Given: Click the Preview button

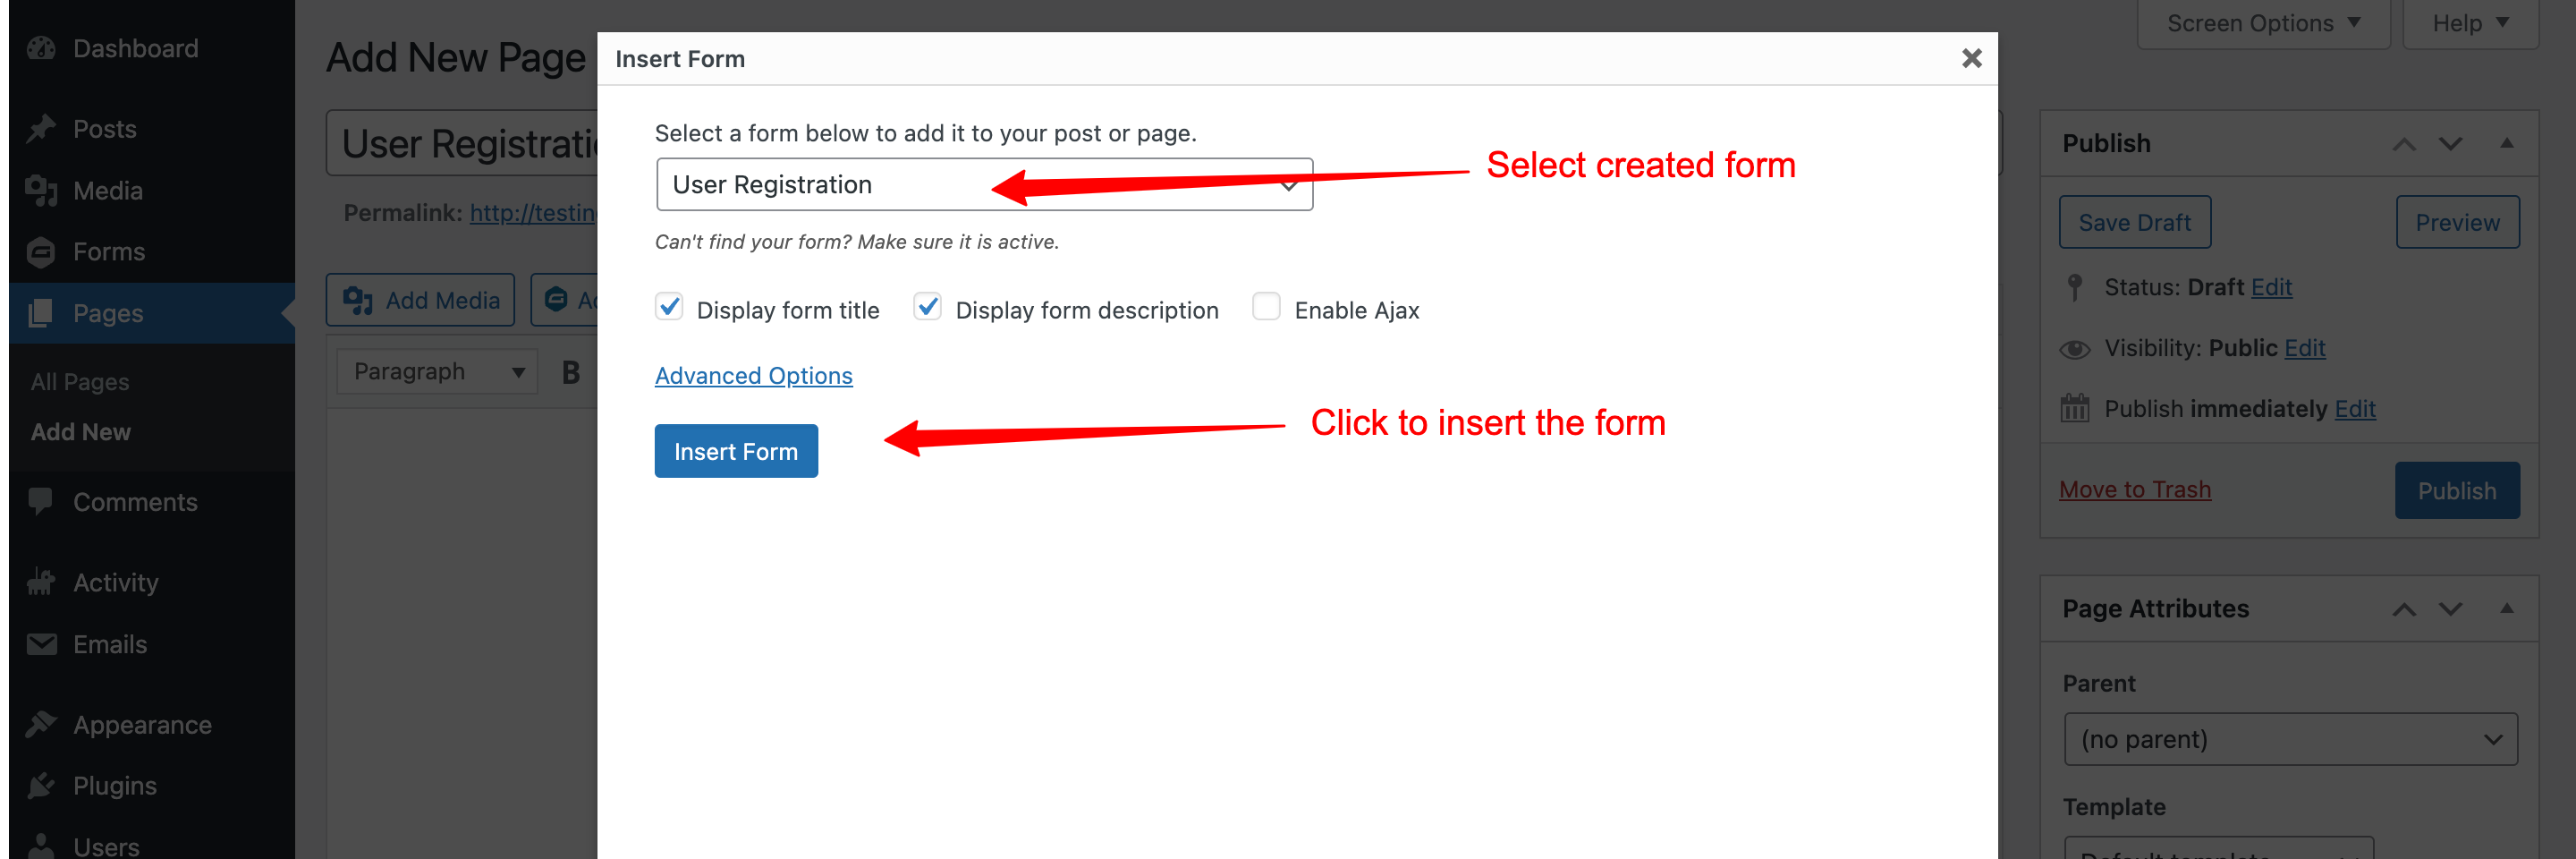Looking at the screenshot, I should [x=2457, y=222].
